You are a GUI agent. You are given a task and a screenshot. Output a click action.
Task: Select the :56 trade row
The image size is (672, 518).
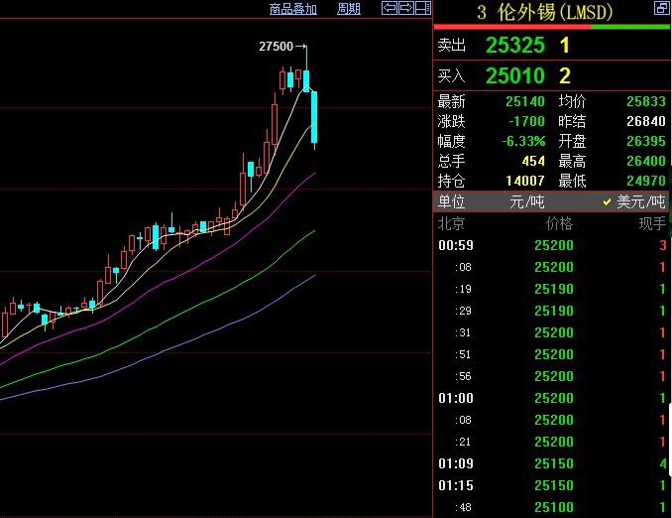click(x=552, y=376)
